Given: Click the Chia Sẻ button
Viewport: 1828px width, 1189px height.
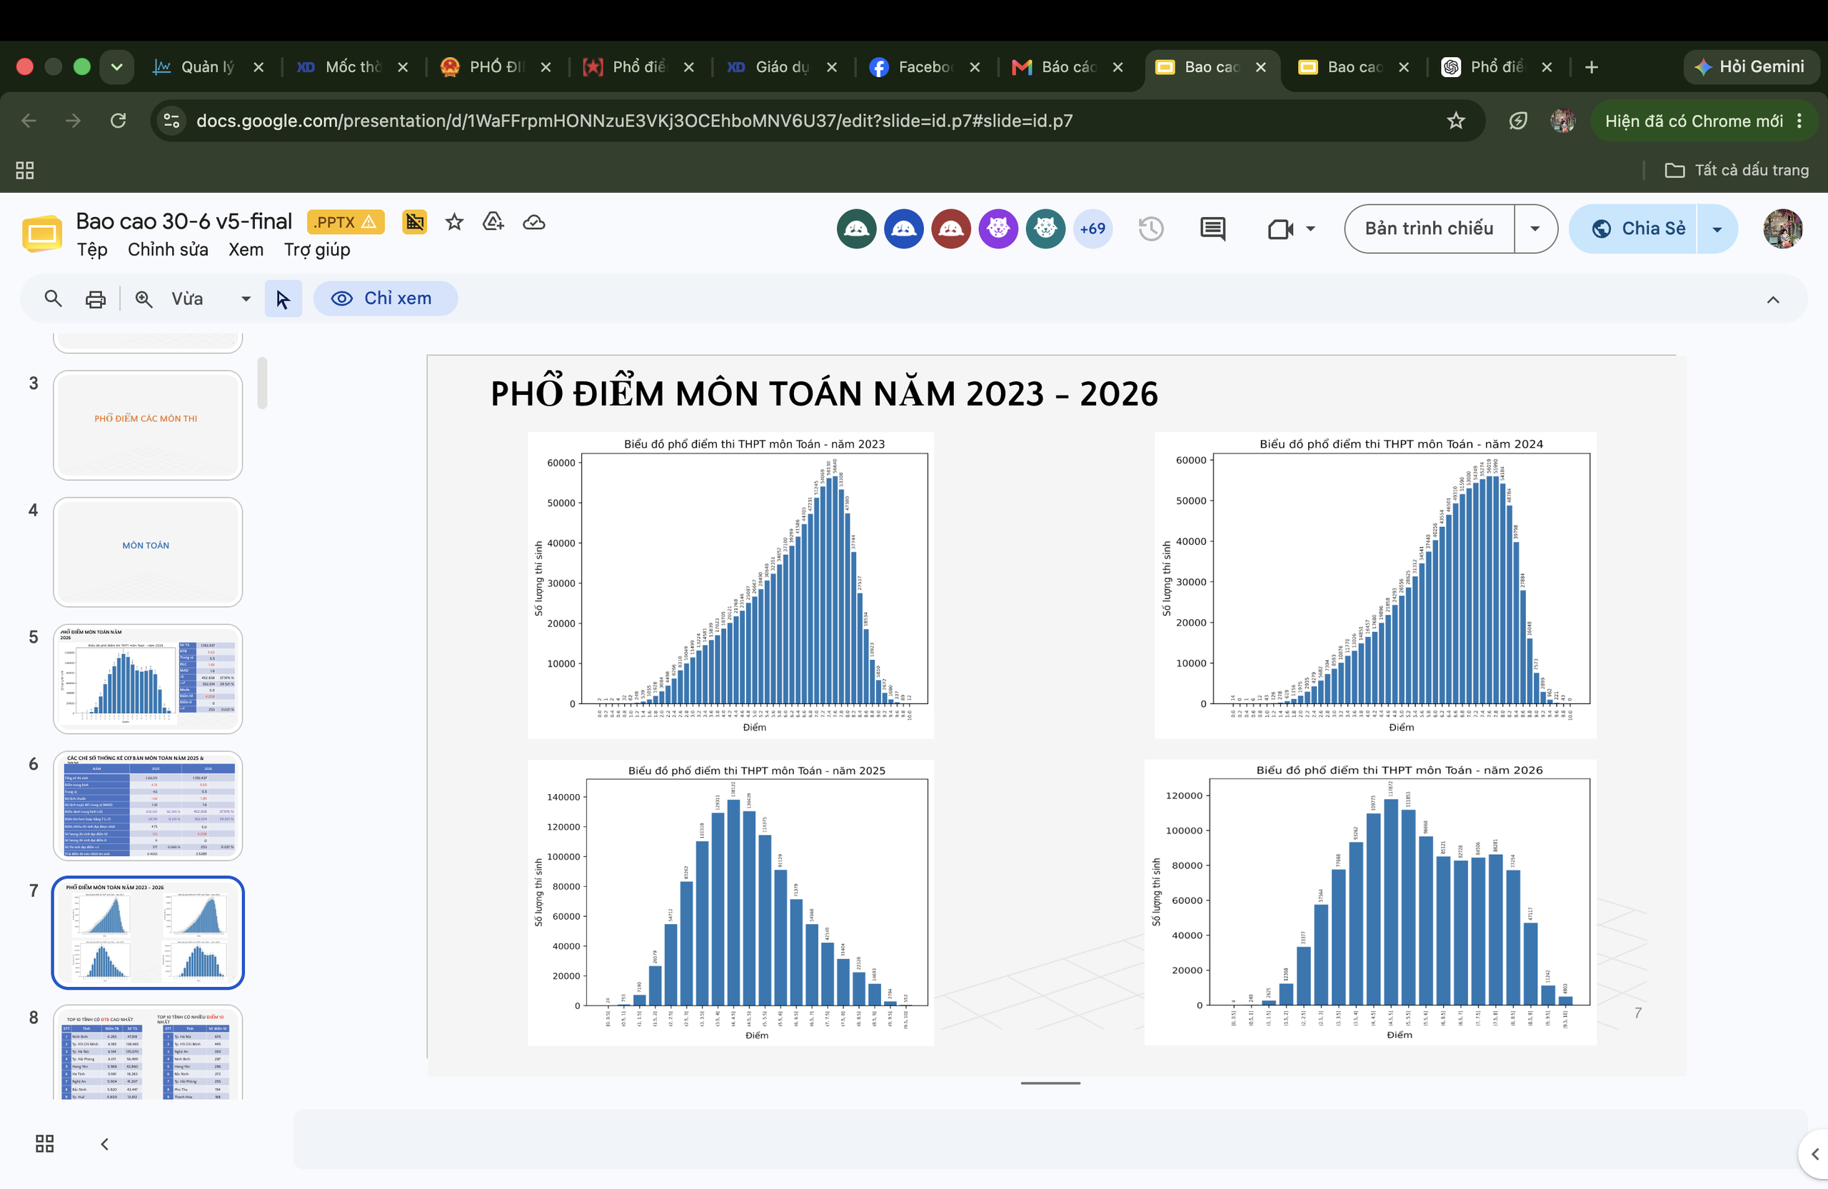Looking at the screenshot, I should [x=1634, y=228].
